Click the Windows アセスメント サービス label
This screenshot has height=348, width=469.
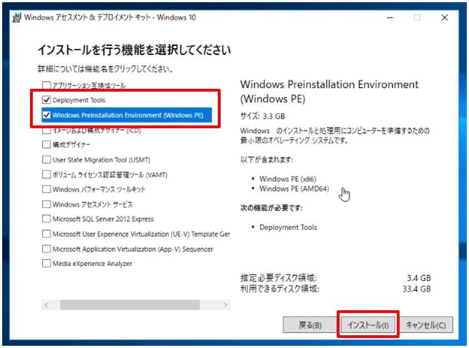click(x=92, y=204)
